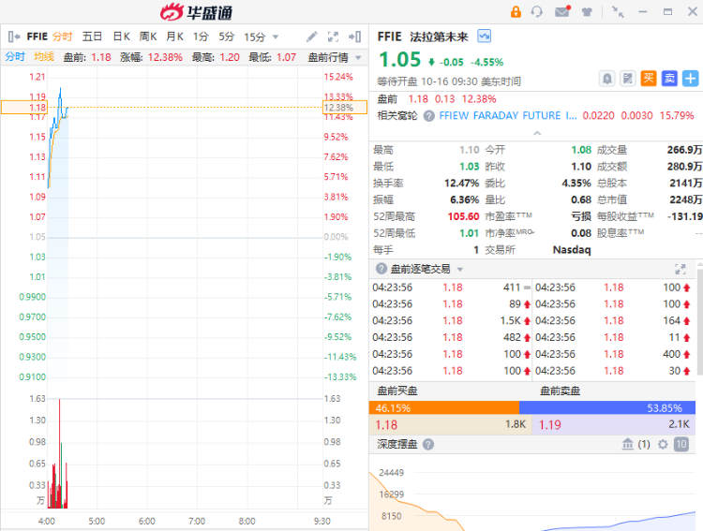
Task: Click ask price 1.19 in 盘前卖盘
Action: click(549, 425)
